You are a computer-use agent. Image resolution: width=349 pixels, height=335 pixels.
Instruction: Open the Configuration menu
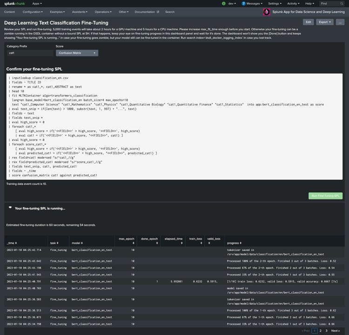32,12
